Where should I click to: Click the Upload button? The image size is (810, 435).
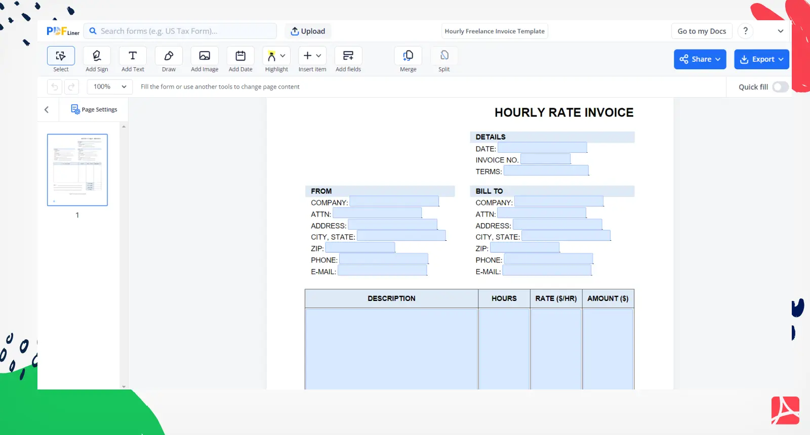click(308, 31)
